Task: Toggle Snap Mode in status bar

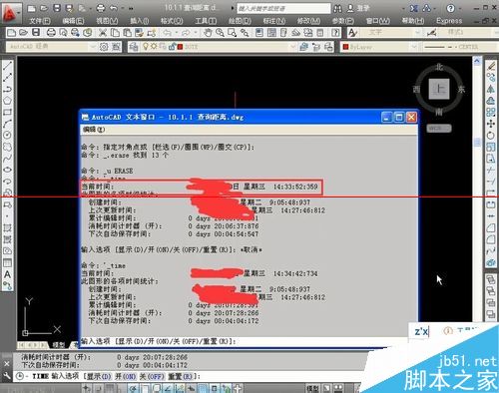Action: tap(99, 388)
